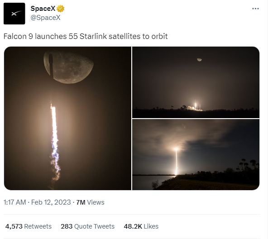Image resolution: width=268 pixels, height=239 pixels.
Task: Click the moon in the large photo
Action: [68, 67]
